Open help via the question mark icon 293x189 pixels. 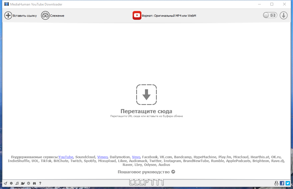[x=40, y=183]
